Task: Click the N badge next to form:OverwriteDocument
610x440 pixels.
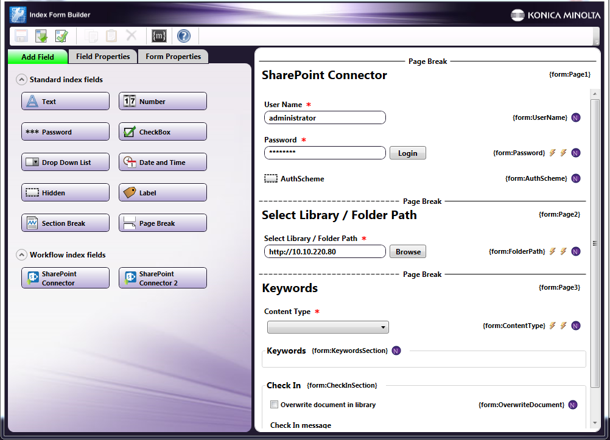Action: click(573, 405)
